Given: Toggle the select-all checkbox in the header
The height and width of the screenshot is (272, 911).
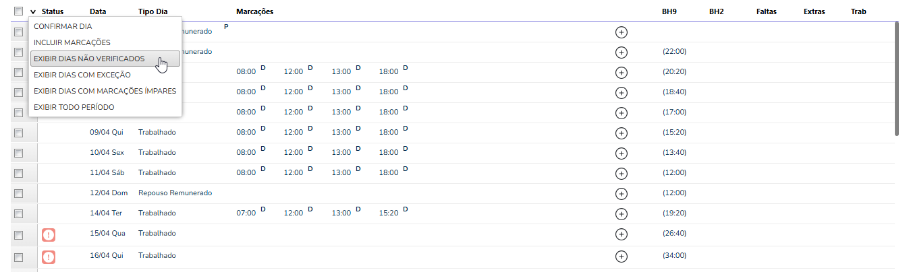Looking at the screenshot, I should (18, 11).
